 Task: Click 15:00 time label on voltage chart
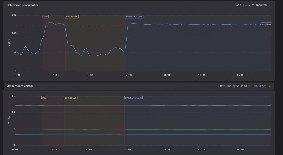coord(240,149)
